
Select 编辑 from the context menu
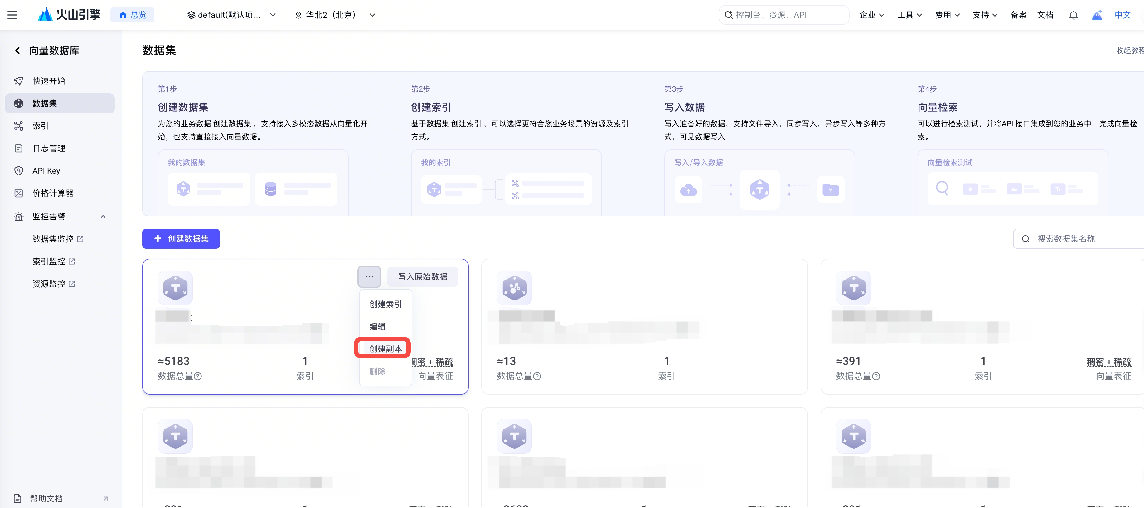click(x=385, y=327)
